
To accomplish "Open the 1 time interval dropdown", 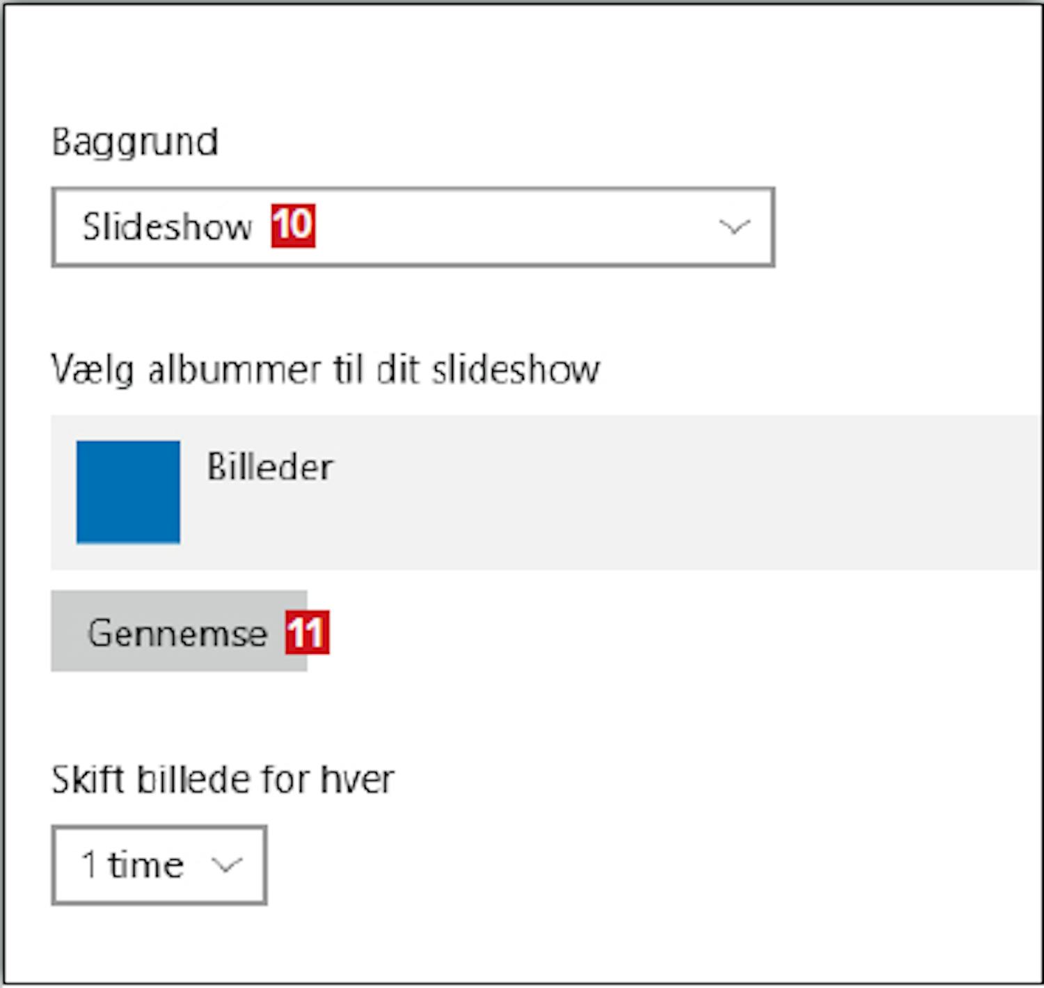I will point(159,865).
